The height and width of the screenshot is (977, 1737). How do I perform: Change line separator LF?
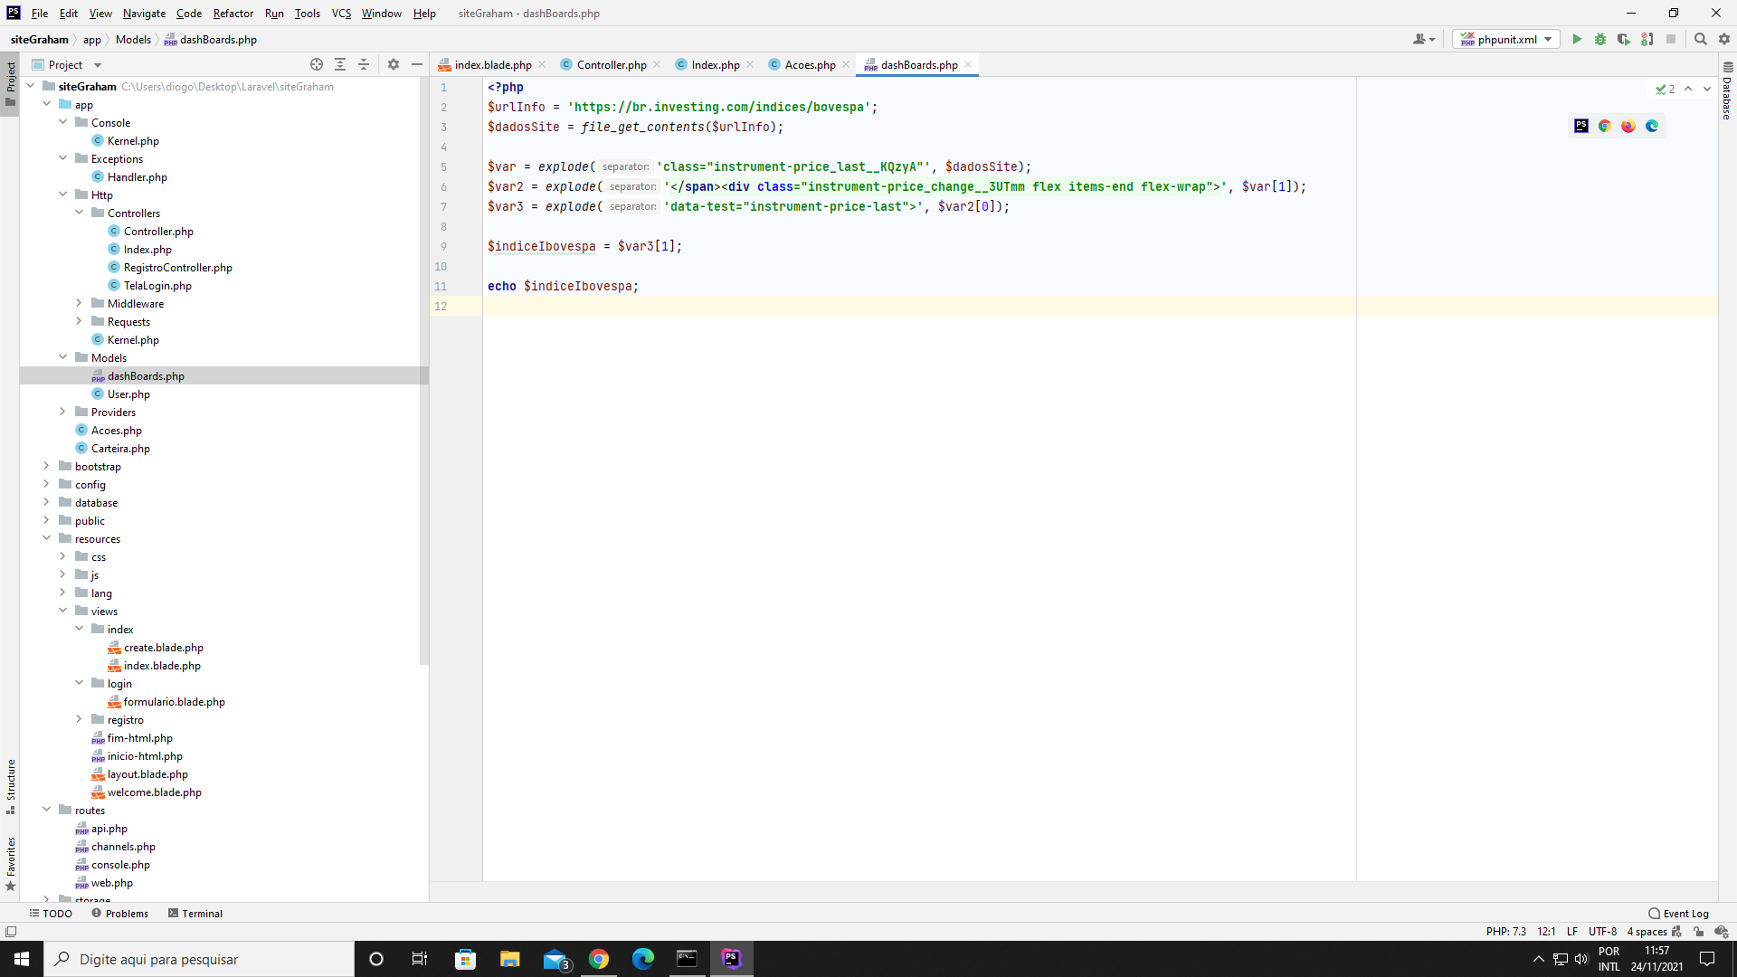1572,931
